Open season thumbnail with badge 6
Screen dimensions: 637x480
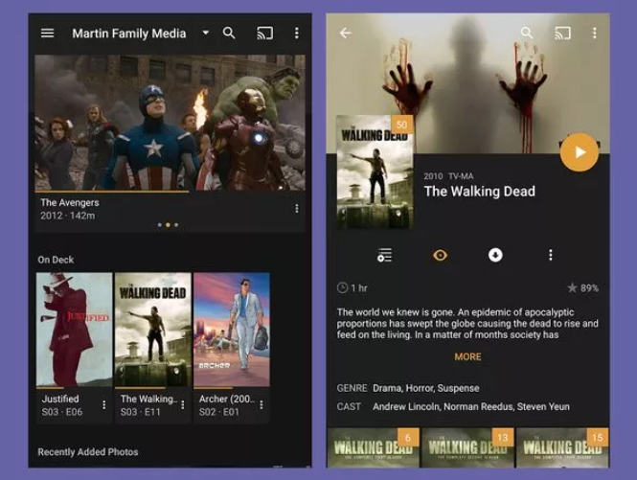point(373,447)
